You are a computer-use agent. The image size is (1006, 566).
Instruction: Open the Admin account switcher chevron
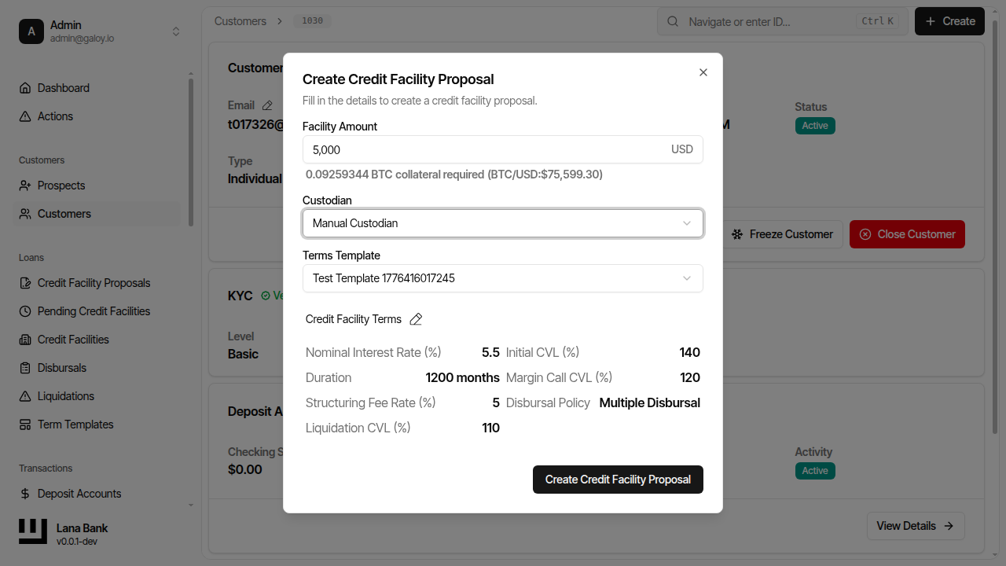(x=175, y=31)
